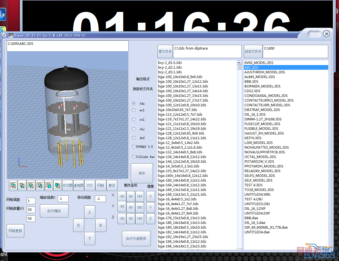Select the right face view cube icon

[40, 185]
